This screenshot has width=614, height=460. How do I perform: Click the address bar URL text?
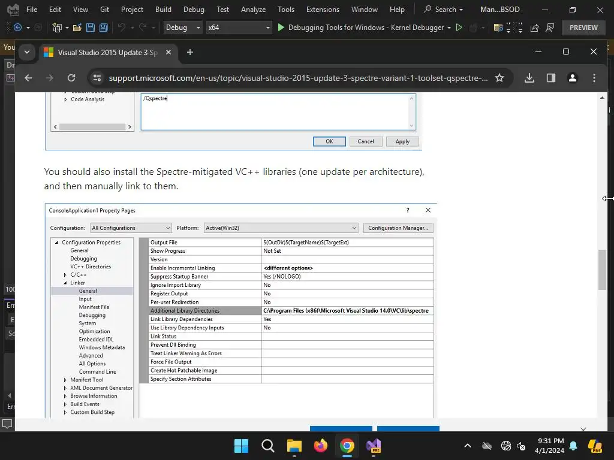(x=298, y=78)
